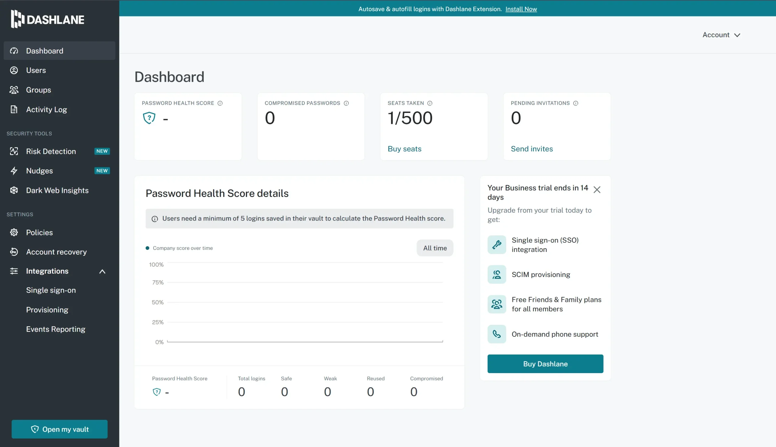Viewport: 776px width, 447px height.
Task: Open the All time range selector
Action: pyautogui.click(x=434, y=248)
